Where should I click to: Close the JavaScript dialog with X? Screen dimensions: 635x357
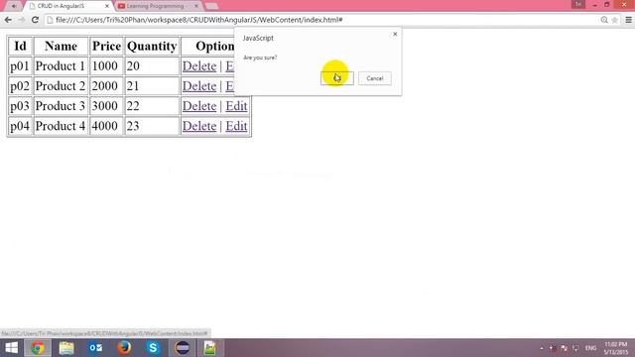(x=395, y=34)
